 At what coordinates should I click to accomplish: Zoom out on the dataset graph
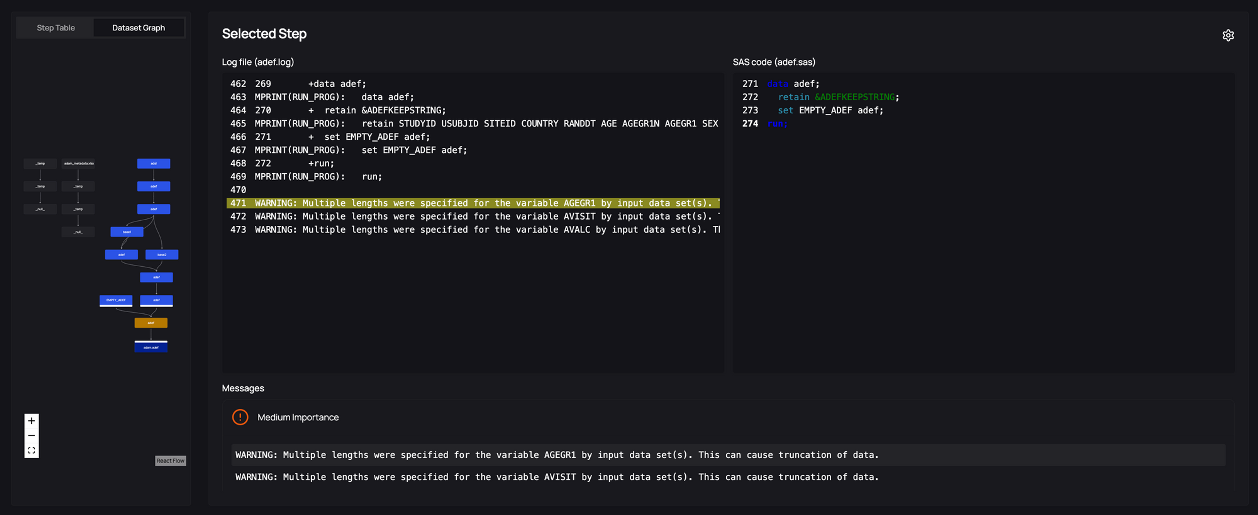[31, 435]
